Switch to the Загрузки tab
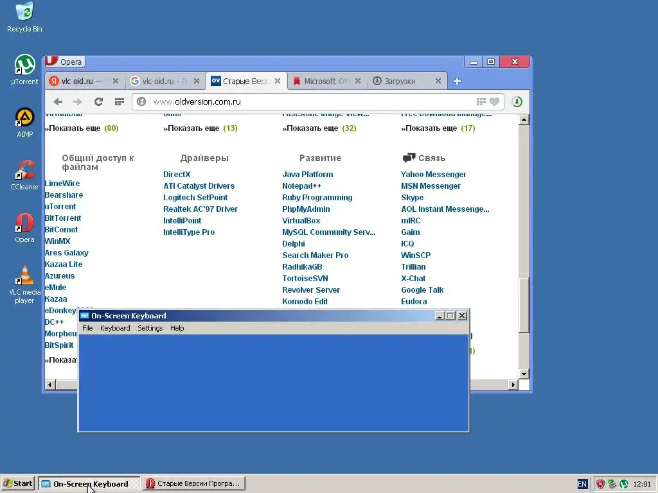658x493 pixels. click(407, 81)
